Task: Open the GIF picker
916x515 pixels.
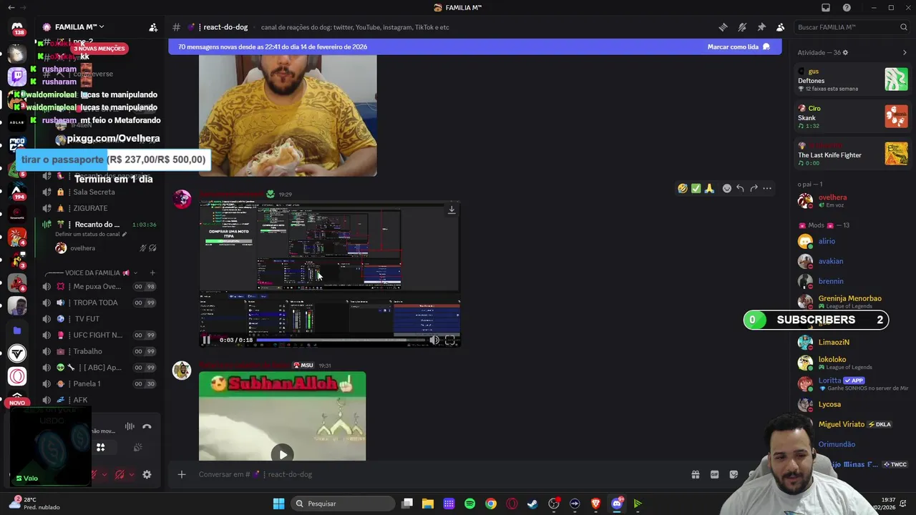Action: click(714, 474)
